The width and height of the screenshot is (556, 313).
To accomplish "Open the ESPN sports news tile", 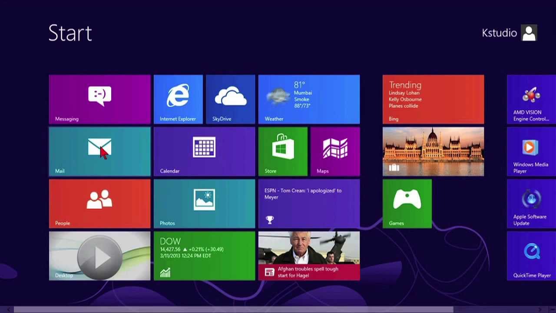I will (x=309, y=203).
